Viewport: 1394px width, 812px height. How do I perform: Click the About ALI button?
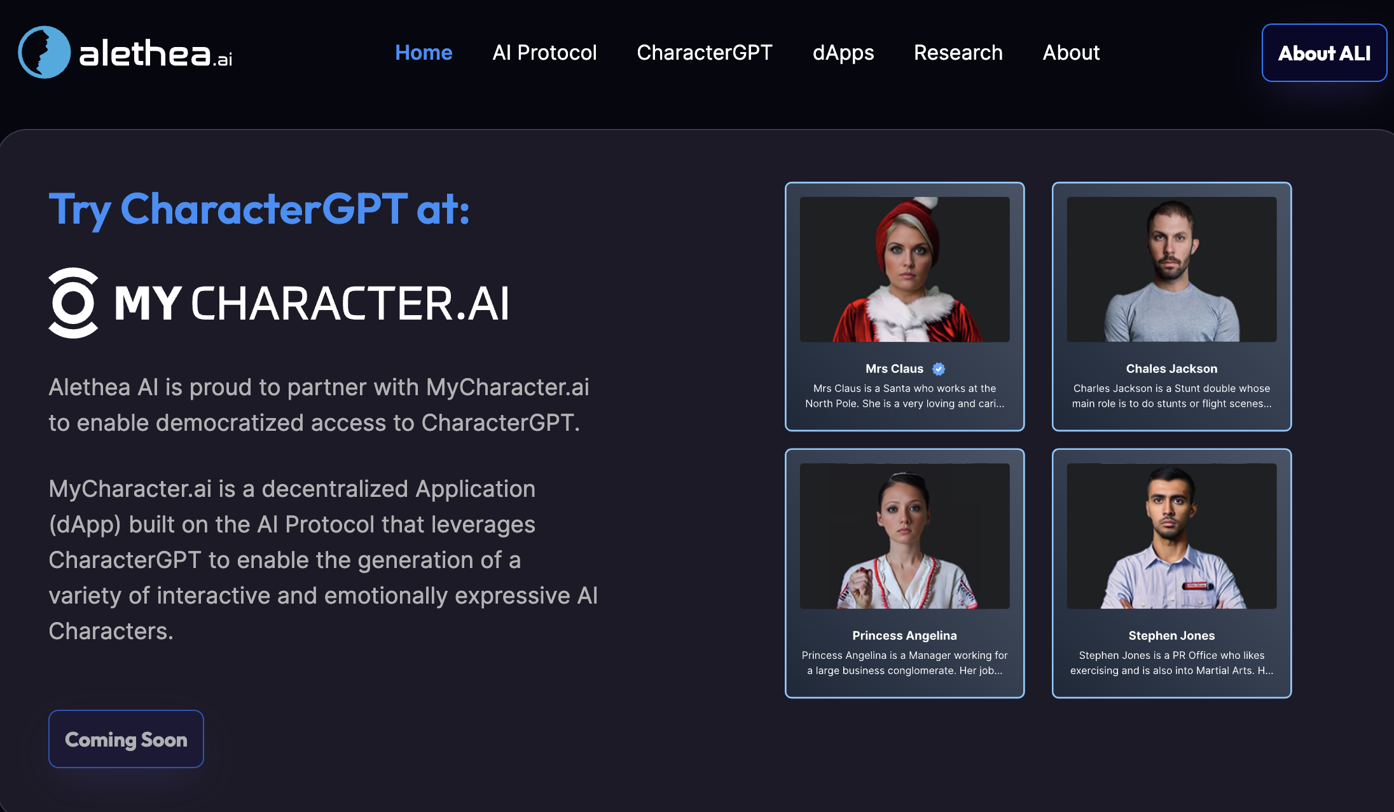pos(1324,52)
